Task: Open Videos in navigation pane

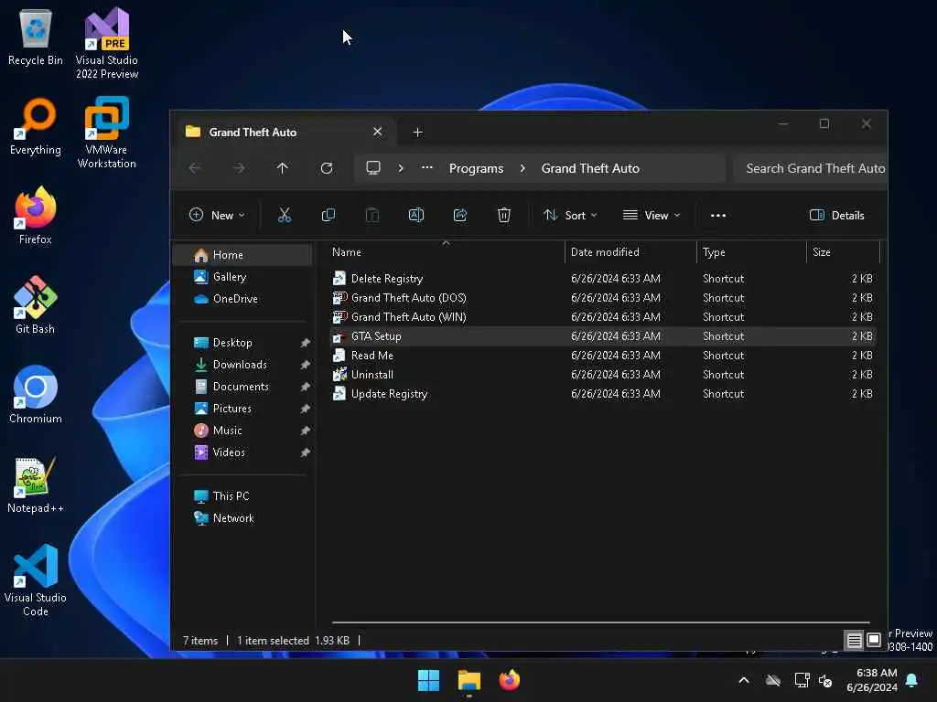Action: [x=242, y=452]
